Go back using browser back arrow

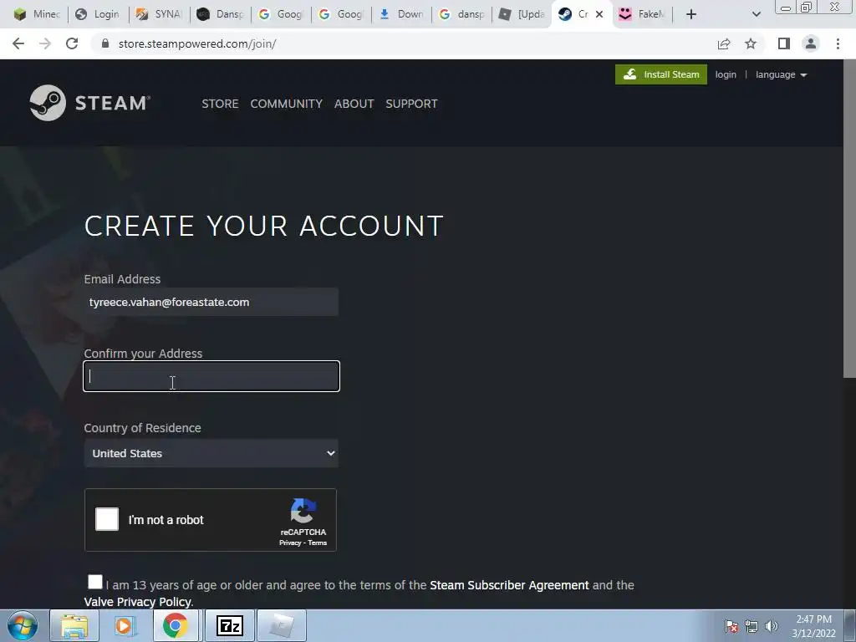(18, 43)
